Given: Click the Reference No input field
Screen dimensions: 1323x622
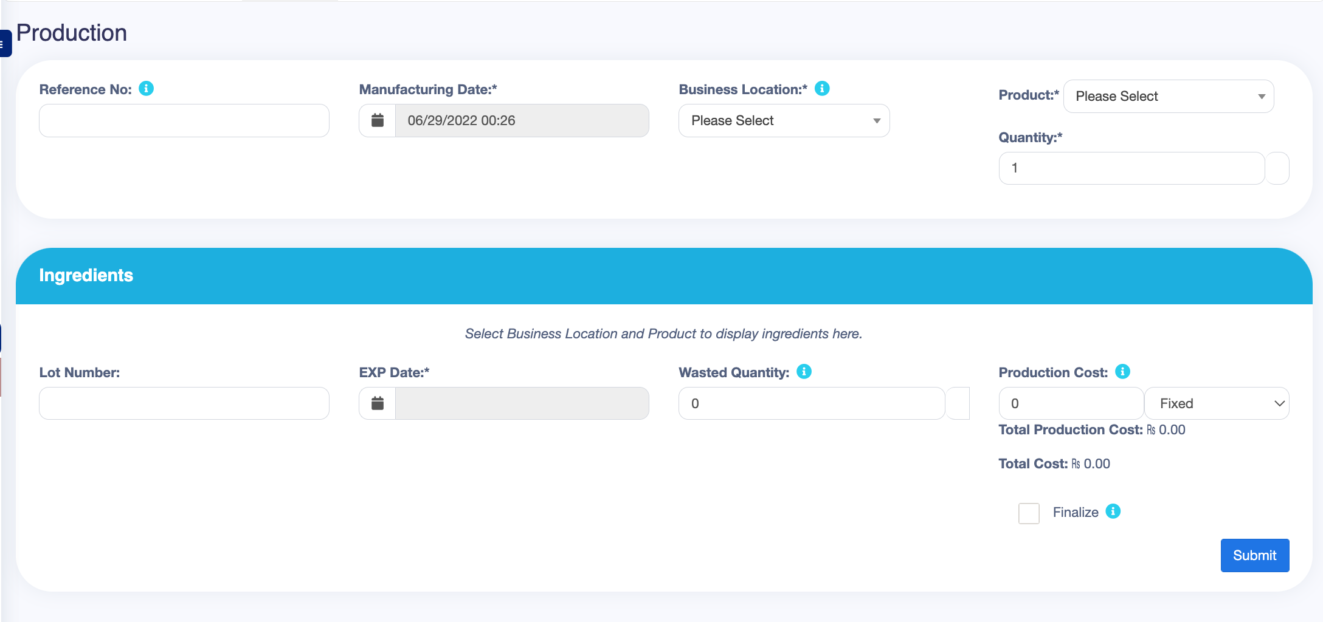Looking at the screenshot, I should click(184, 120).
